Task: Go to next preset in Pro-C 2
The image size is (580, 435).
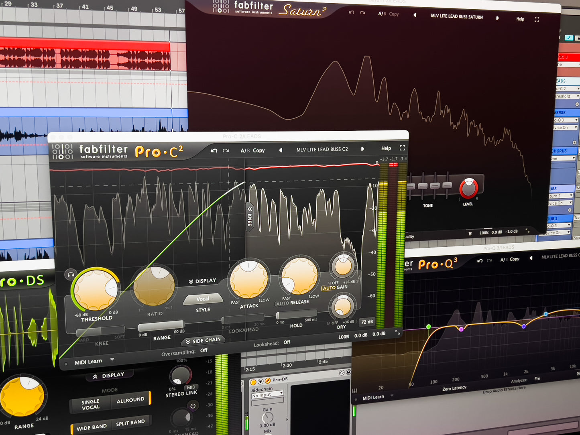Action: [x=362, y=149]
